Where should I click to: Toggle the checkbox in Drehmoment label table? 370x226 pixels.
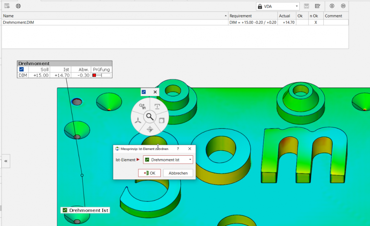click(21, 70)
